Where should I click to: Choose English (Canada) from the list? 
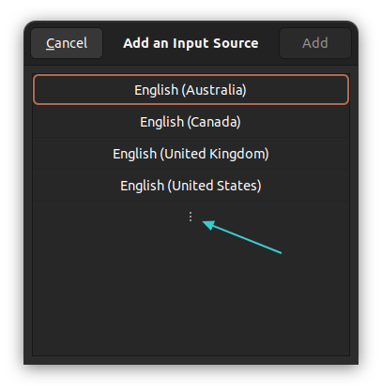coord(191,122)
